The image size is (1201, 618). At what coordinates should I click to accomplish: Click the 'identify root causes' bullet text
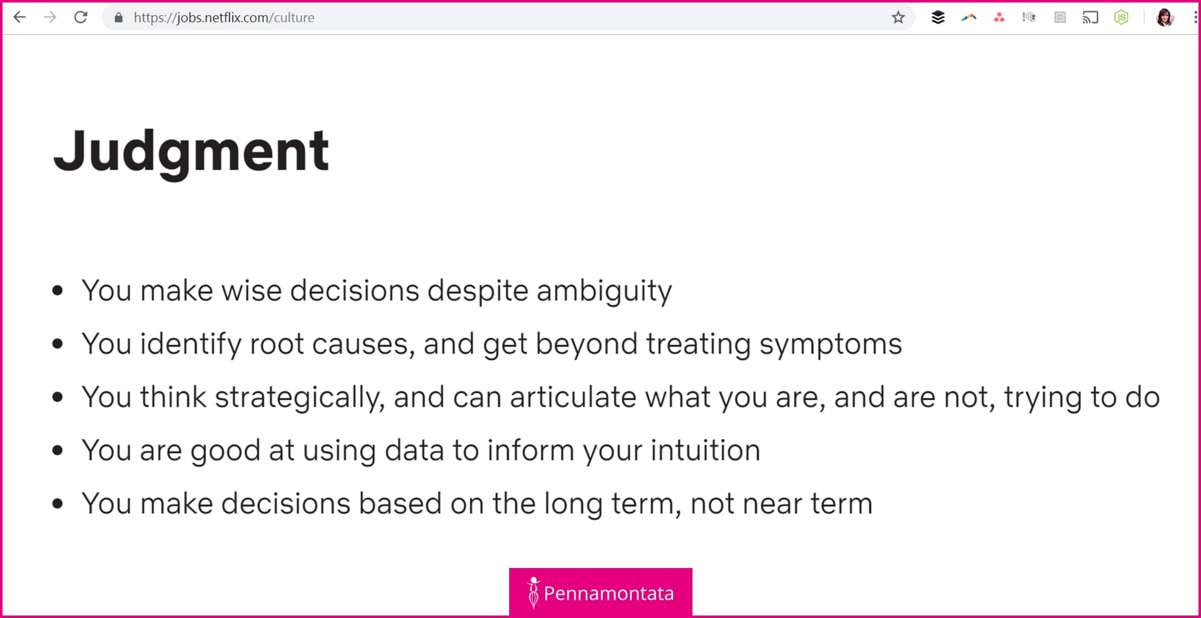pyautogui.click(x=492, y=344)
